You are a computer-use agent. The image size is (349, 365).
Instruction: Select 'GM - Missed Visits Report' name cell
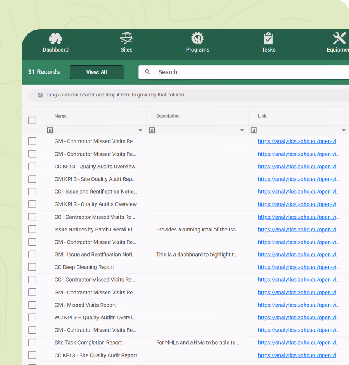(85, 305)
